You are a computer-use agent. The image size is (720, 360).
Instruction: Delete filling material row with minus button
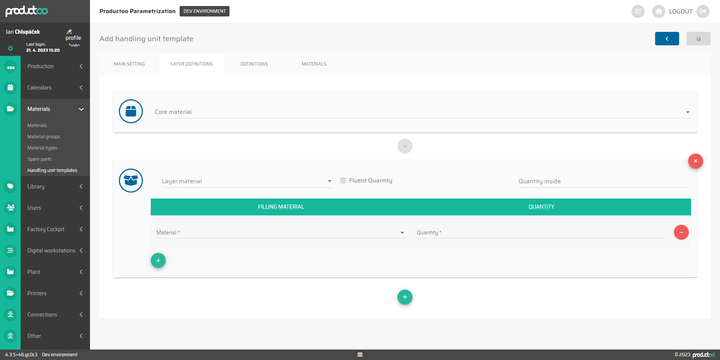click(x=681, y=232)
